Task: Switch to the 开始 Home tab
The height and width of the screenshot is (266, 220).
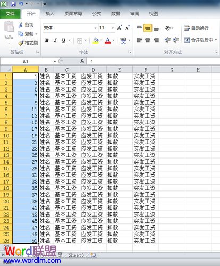Action: coord(31,14)
